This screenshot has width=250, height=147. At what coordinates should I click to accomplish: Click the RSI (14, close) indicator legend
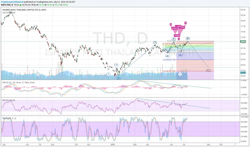coord(9,100)
